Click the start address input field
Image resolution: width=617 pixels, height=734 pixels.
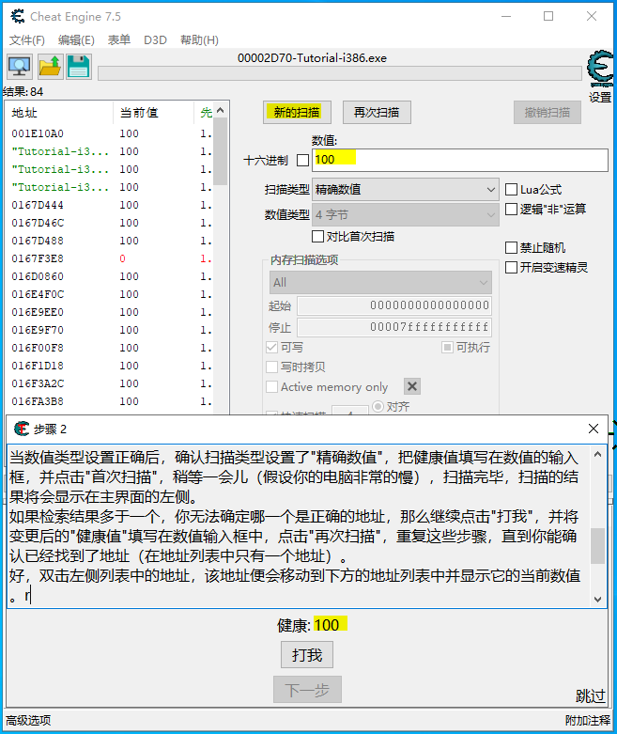click(394, 305)
